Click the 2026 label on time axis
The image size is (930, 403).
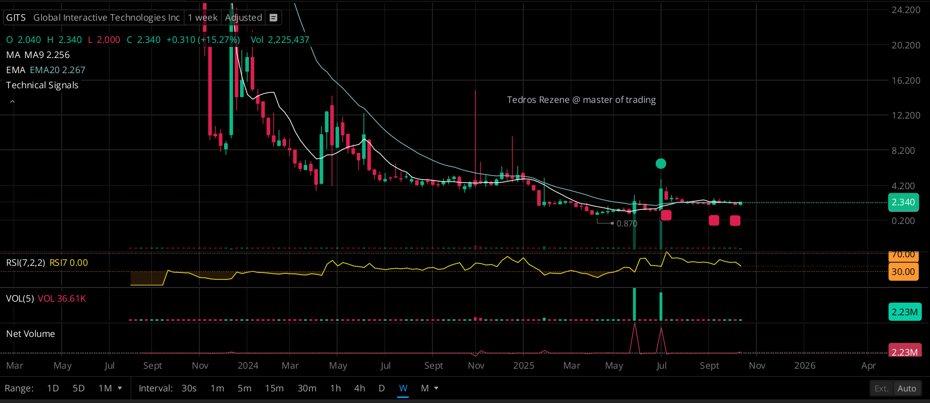tap(804, 365)
